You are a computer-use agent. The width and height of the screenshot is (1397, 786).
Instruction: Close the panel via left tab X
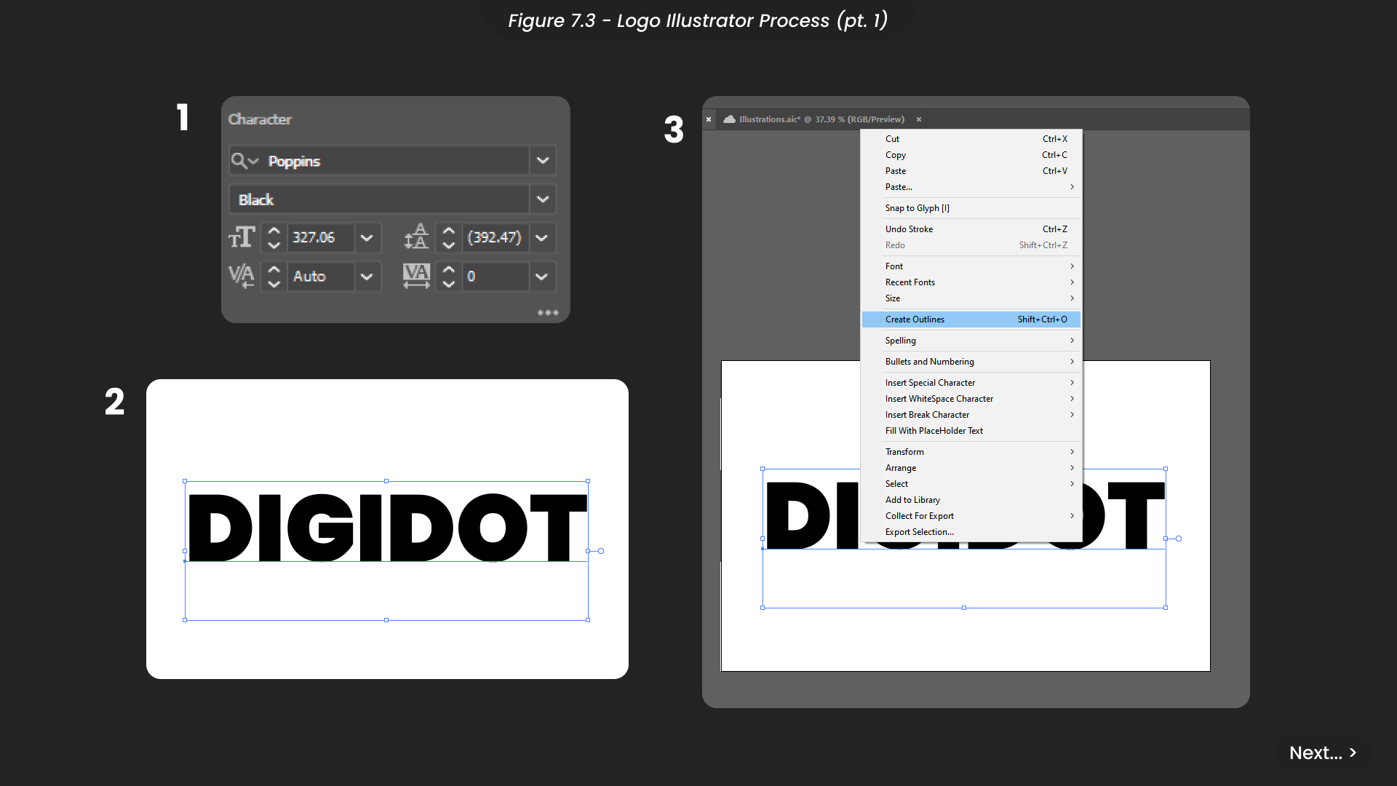[709, 119]
